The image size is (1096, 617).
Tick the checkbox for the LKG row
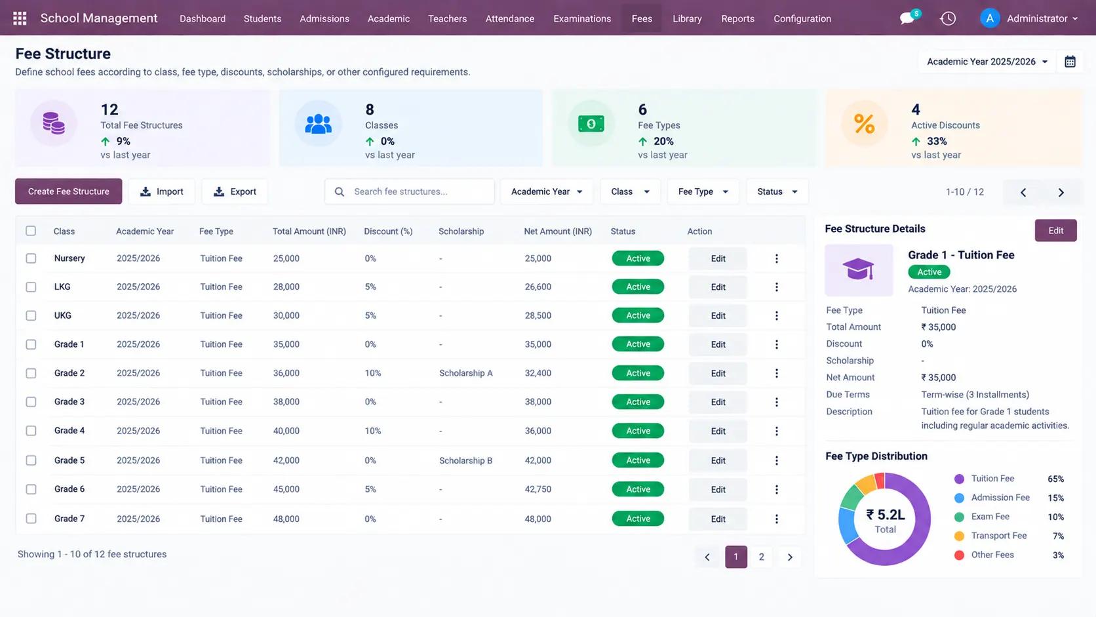pyautogui.click(x=31, y=287)
